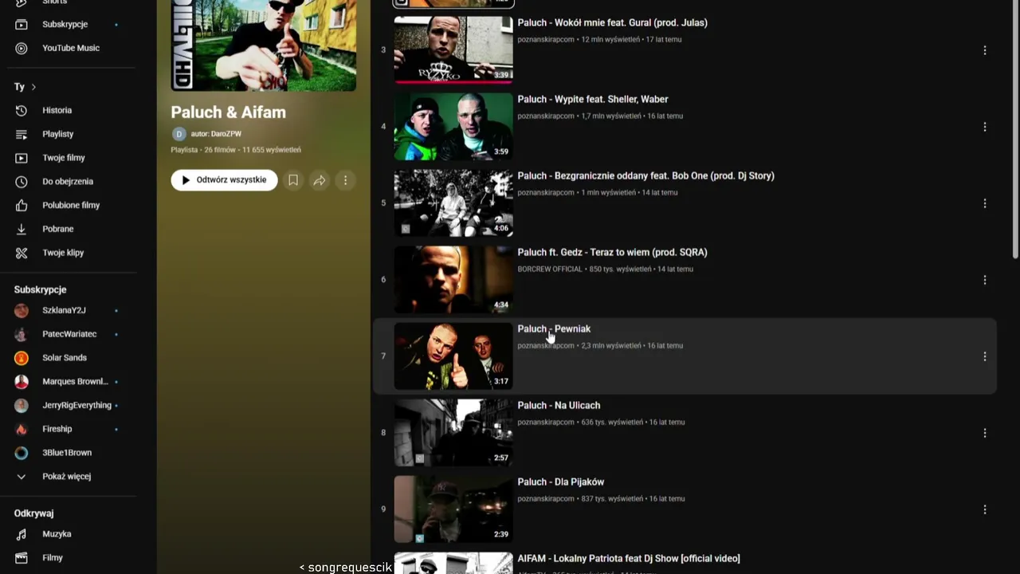The image size is (1020, 574).
Task: Open Historia from the sidebar
Action: (x=68, y=110)
